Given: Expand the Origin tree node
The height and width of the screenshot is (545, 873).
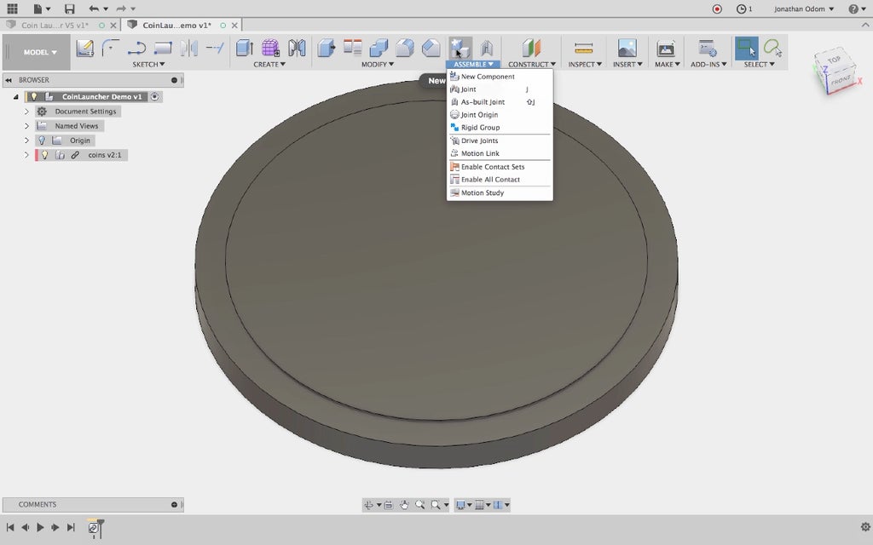Looking at the screenshot, I should (26, 141).
